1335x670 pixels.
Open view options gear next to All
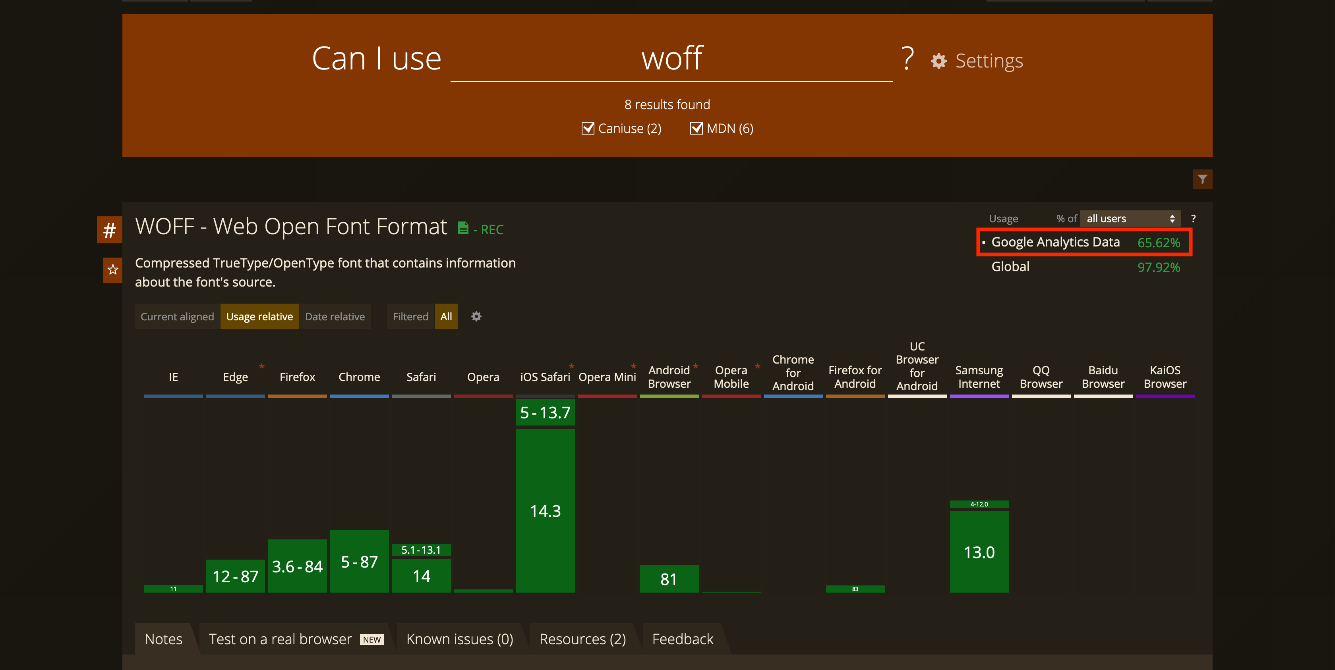pyautogui.click(x=476, y=316)
